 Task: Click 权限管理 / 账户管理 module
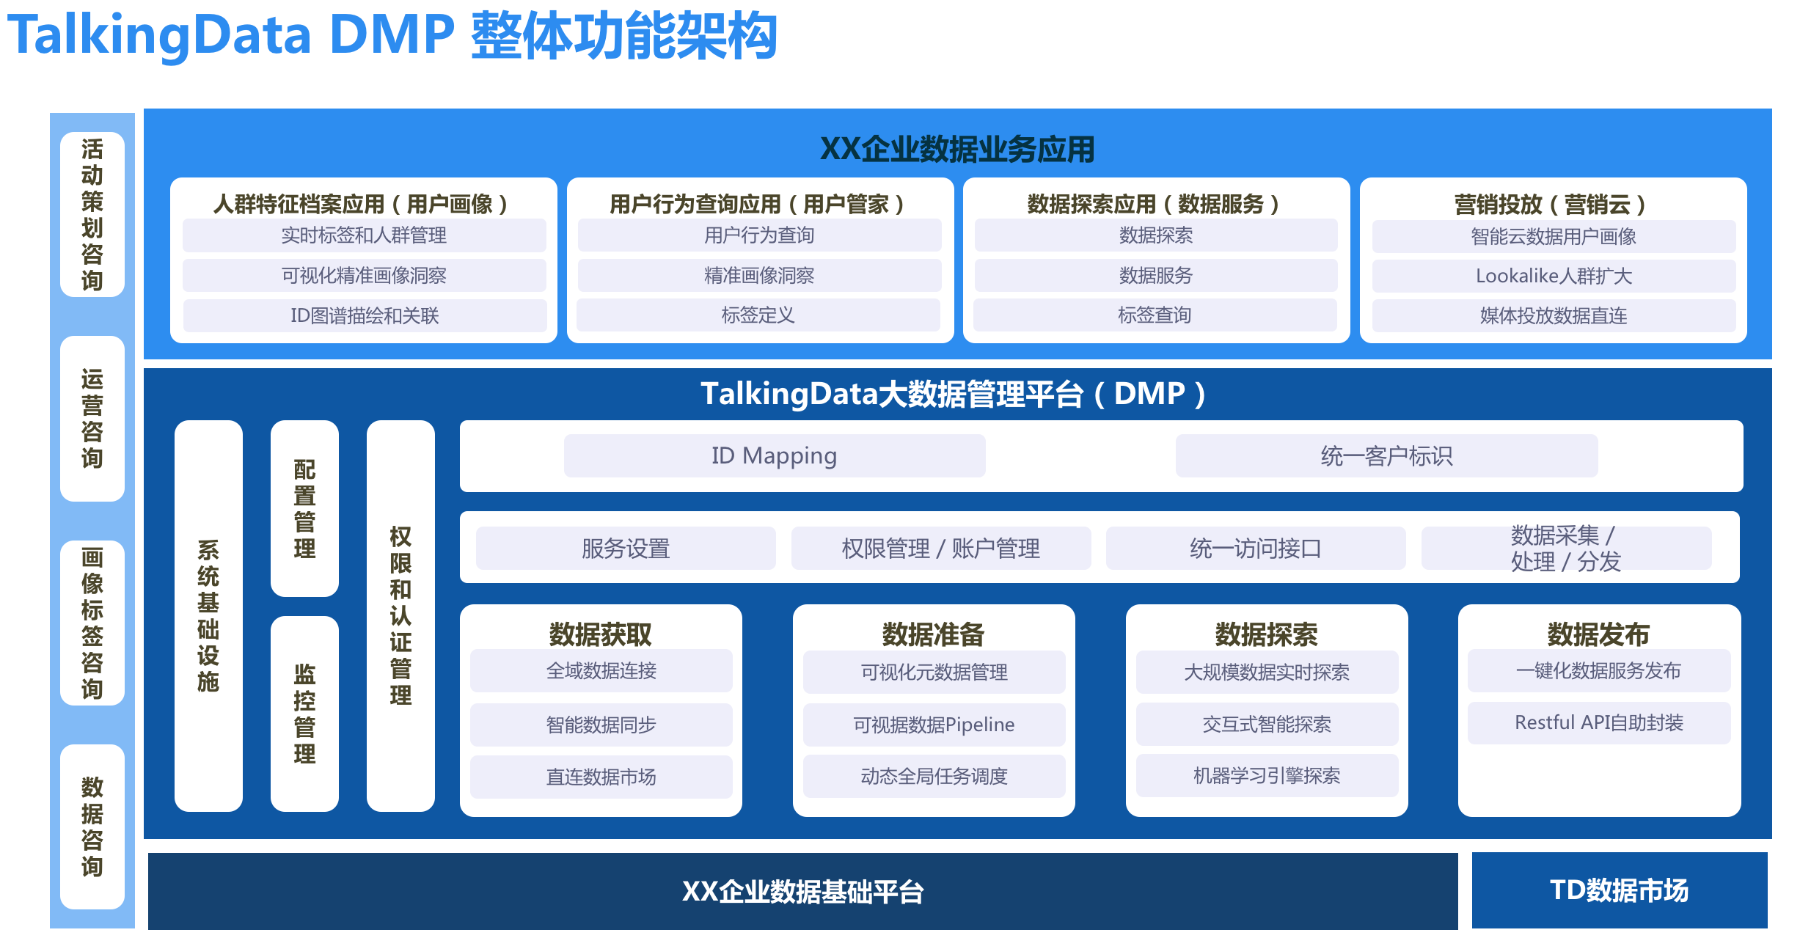pos(940,548)
